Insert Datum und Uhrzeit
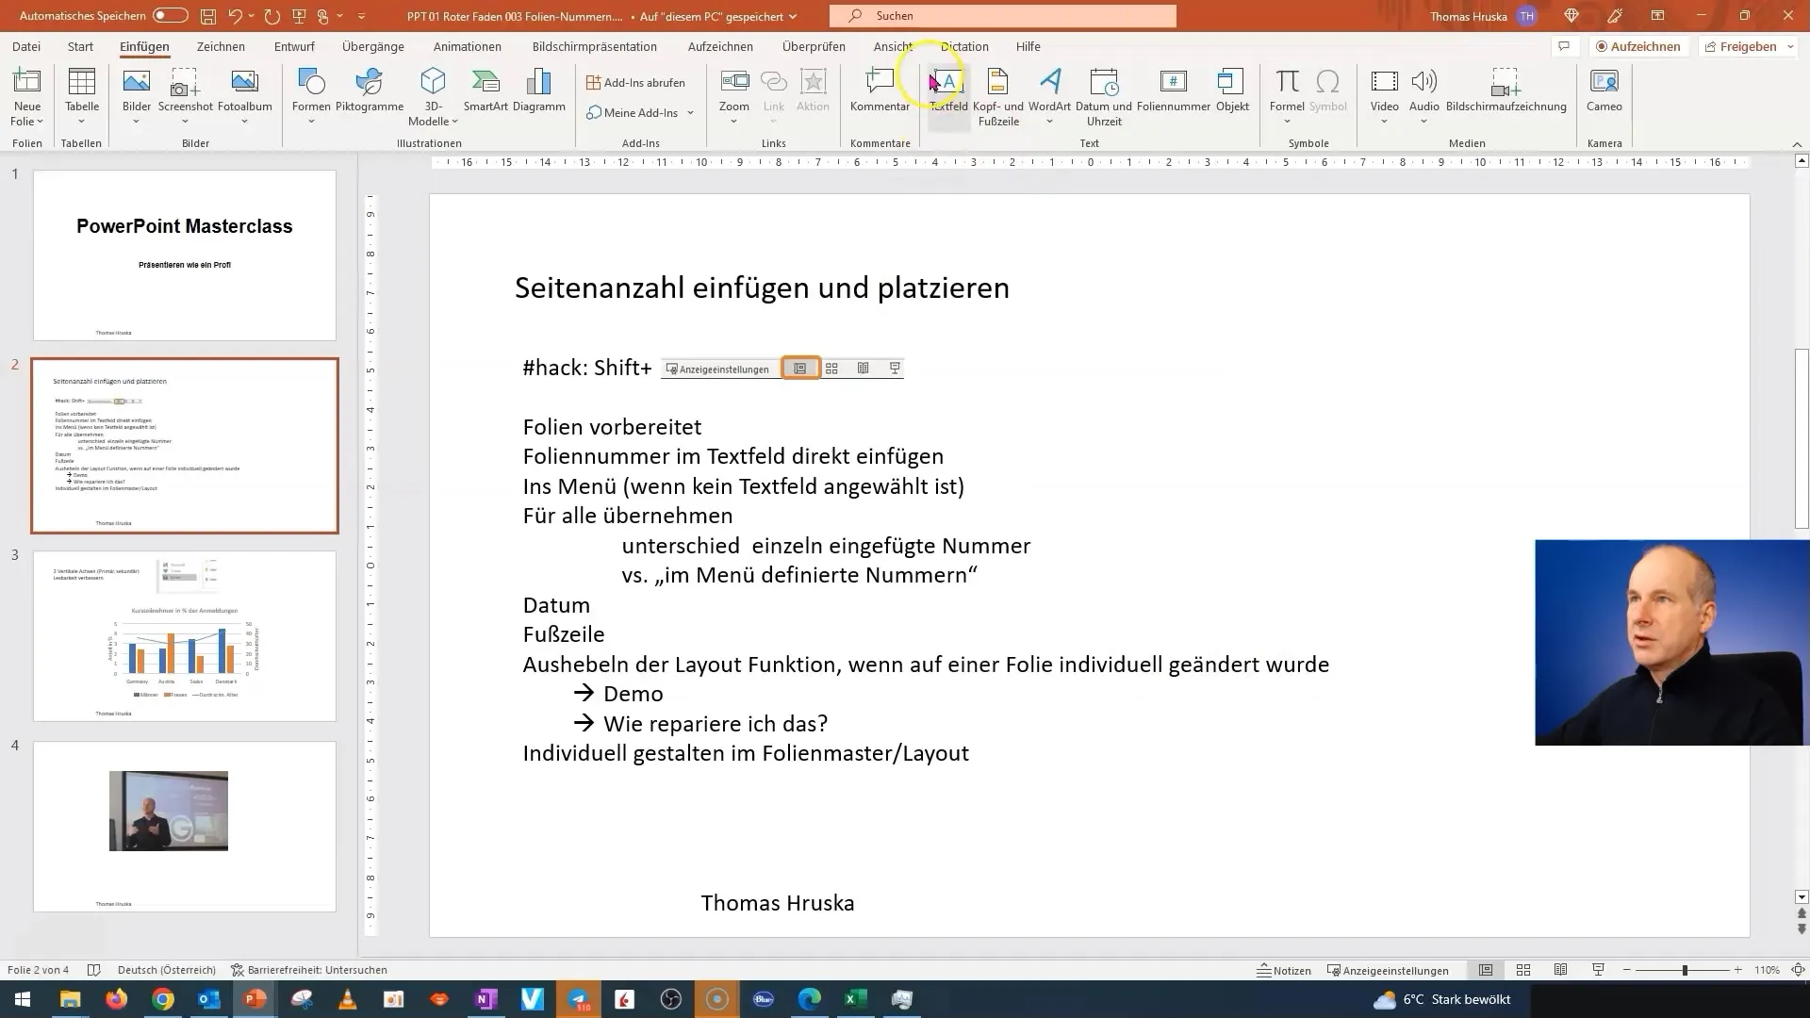Screen dimensions: 1810x1018 pos(1103,96)
